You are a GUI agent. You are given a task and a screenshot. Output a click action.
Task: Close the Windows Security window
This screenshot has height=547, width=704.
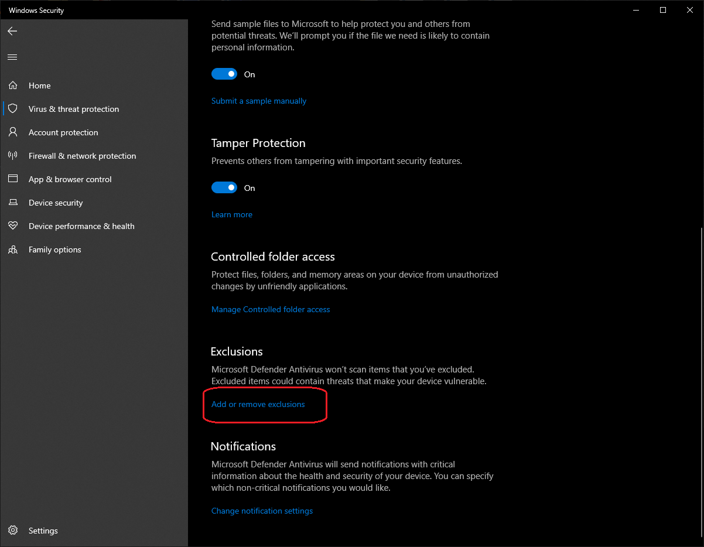pyautogui.click(x=690, y=10)
